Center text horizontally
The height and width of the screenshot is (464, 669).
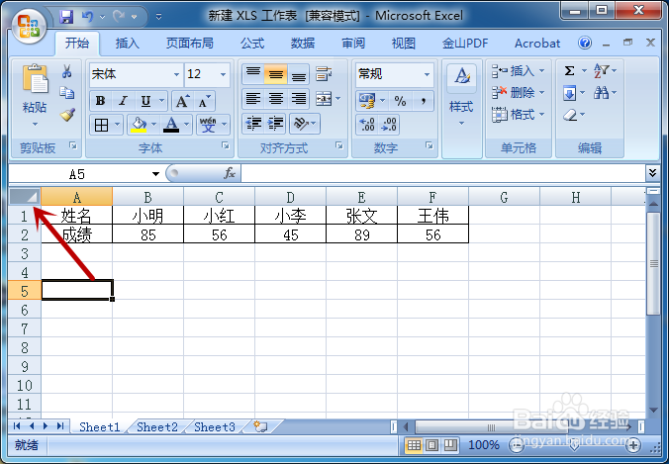[276, 99]
